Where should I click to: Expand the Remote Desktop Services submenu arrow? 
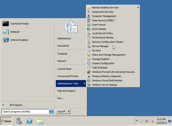(138, 8)
